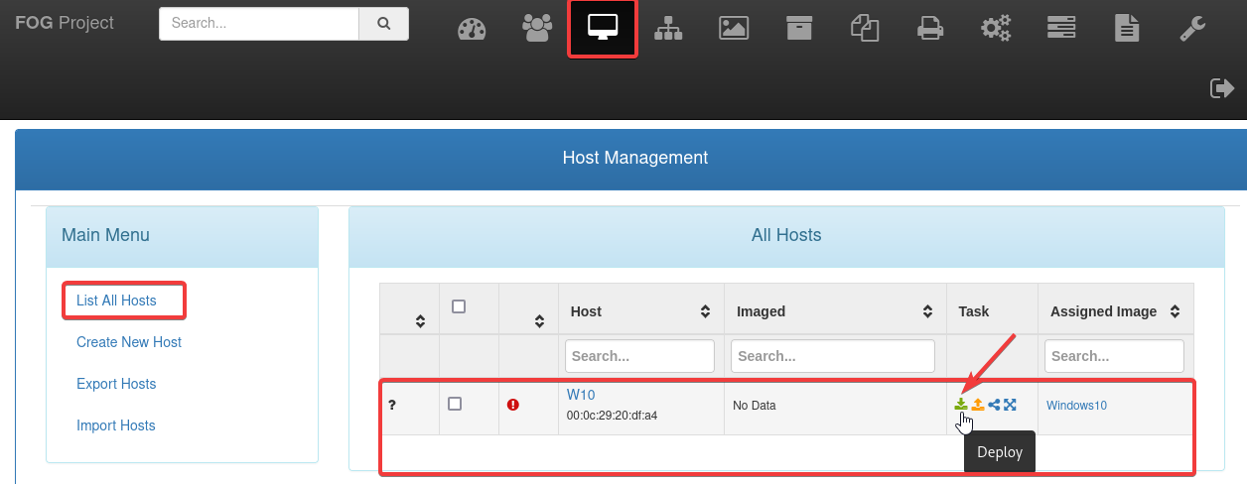Choose Create New Host from Main Menu
Screen dimensions: 1247x484
tap(129, 342)
